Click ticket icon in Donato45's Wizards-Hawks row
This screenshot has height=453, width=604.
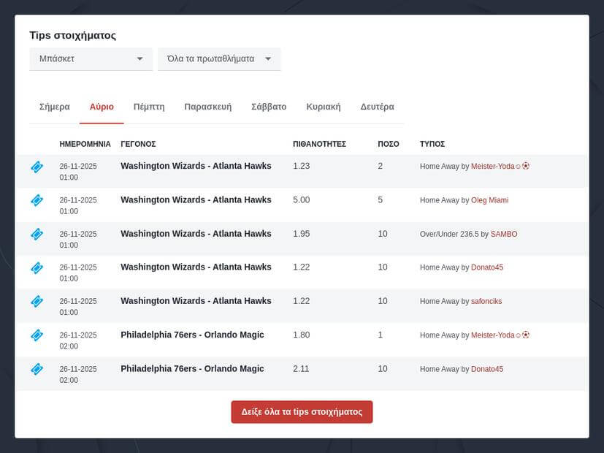pos(37,267)
